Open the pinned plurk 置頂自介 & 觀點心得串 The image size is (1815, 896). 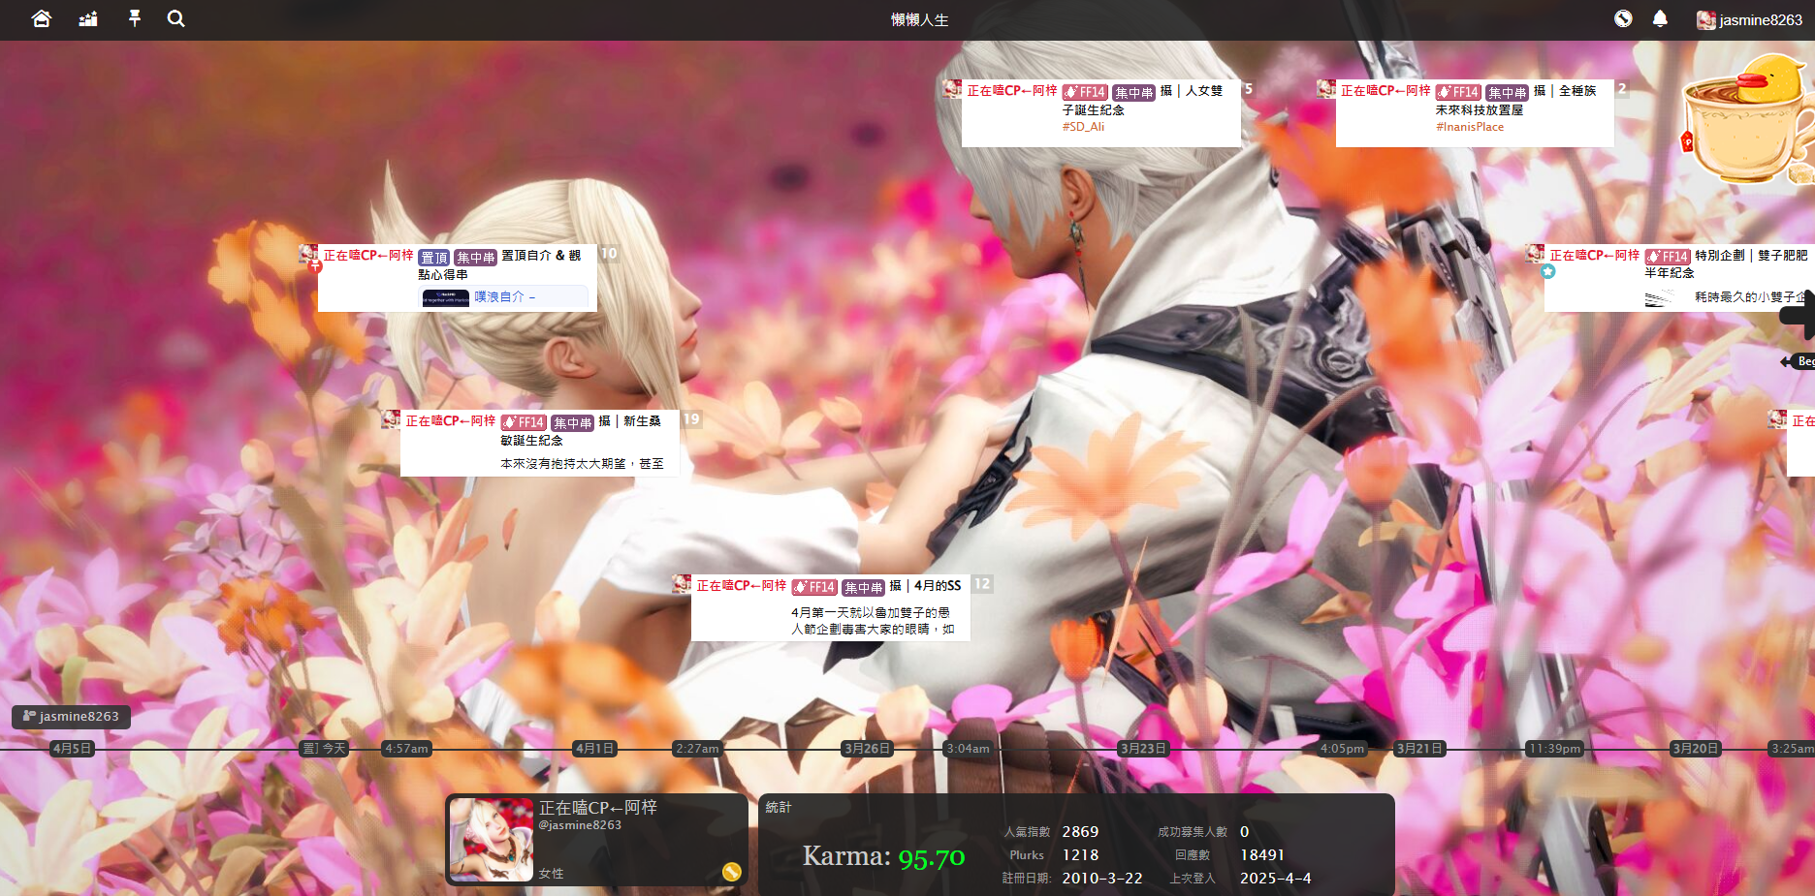click(458, 278)
